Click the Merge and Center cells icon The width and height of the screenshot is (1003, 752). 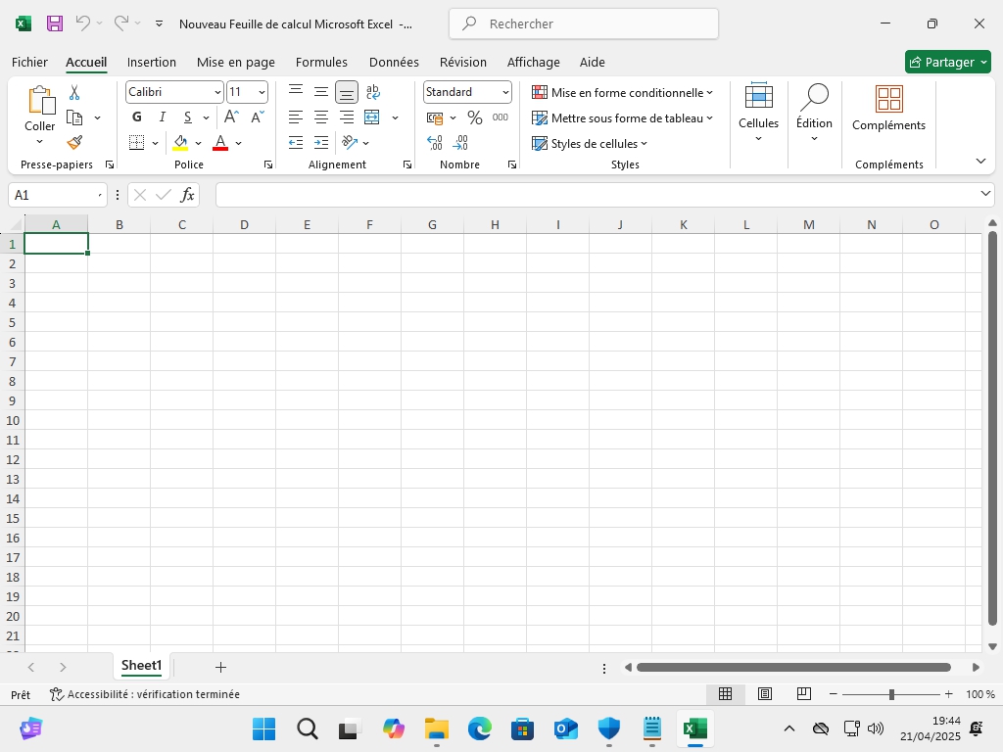(x=372, y=117)
